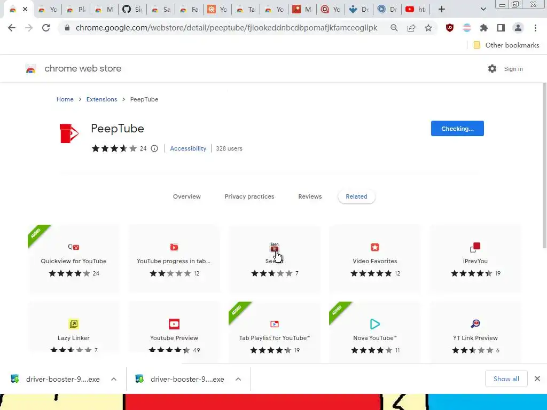Viewport: 547px width, 410px height.
Task: Open Other bookmarks folder
Action: (506, 45)
